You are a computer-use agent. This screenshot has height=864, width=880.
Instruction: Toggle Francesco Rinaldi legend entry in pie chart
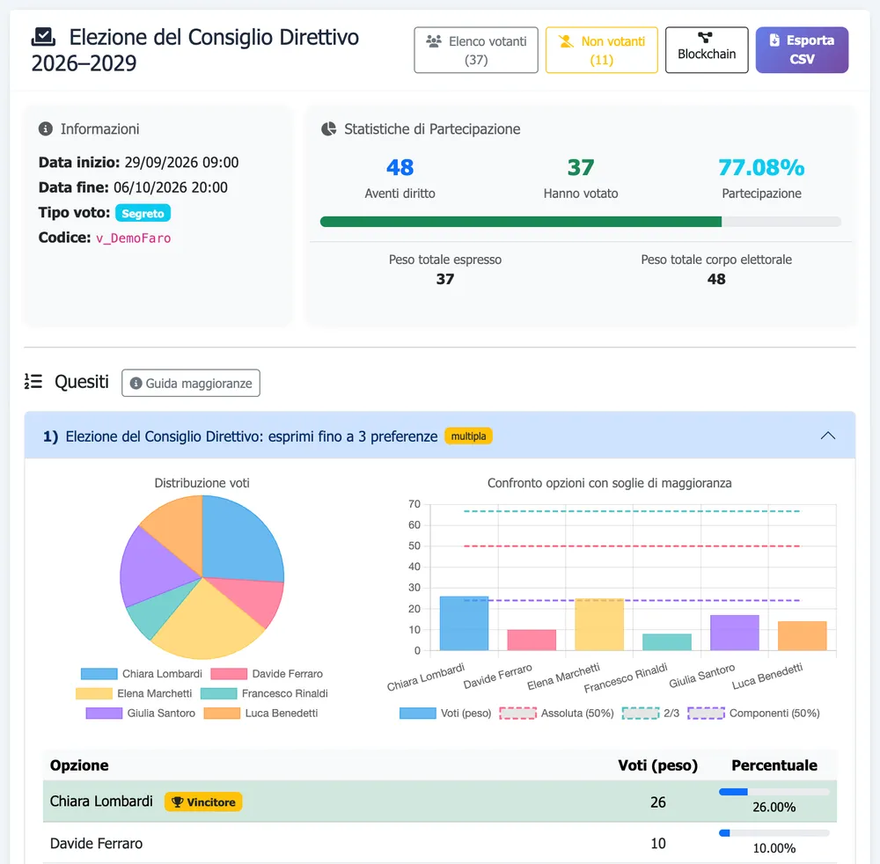pyautogui.click(x=264, y=693)
